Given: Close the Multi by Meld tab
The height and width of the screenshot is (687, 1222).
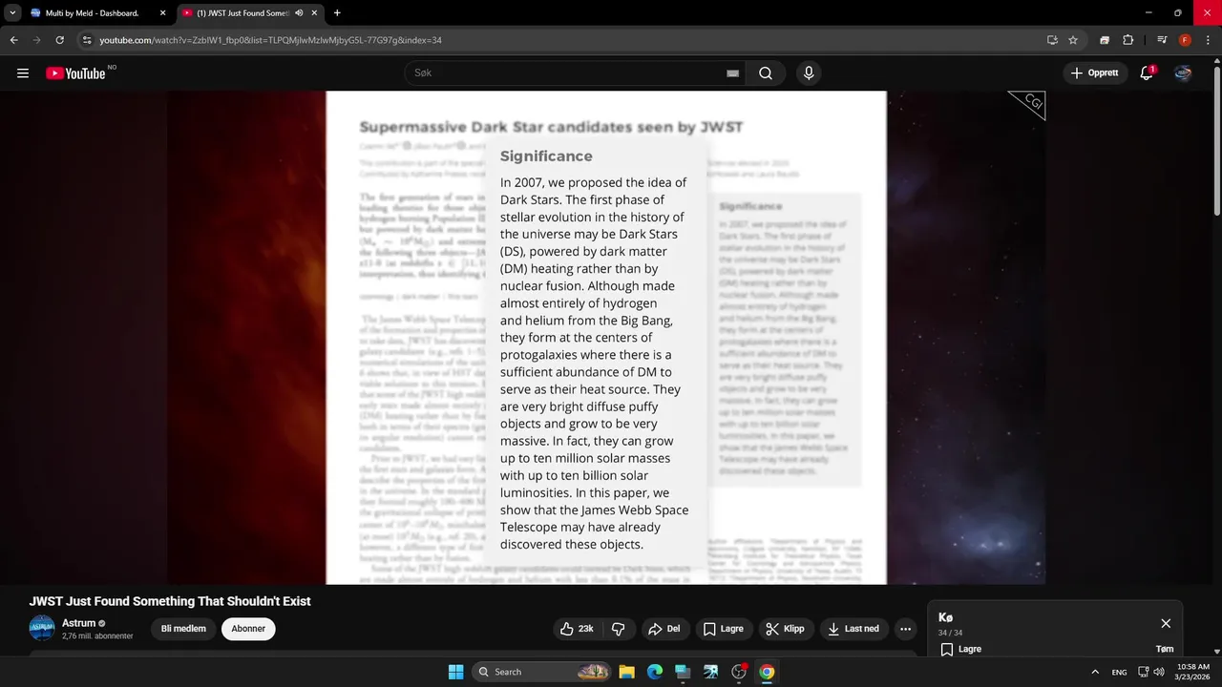Looking at the screenshot, I should [161, 13].
